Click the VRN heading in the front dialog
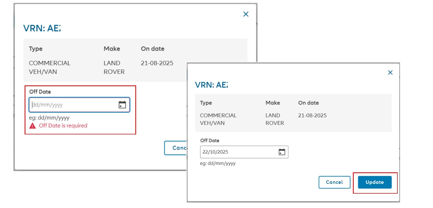 (x=212, y=85)
